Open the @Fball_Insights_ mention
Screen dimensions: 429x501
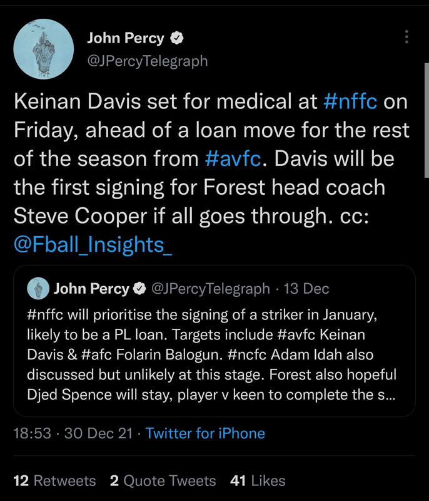93,245
